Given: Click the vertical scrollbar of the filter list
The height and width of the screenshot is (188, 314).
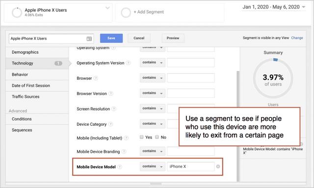Looking at the screenshot, I should (238, 126).
